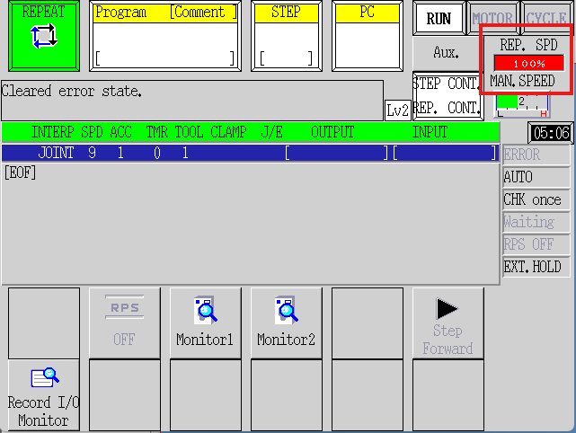Toggle the CHK once setting
The image size is (576, 433).
[536, 199]
